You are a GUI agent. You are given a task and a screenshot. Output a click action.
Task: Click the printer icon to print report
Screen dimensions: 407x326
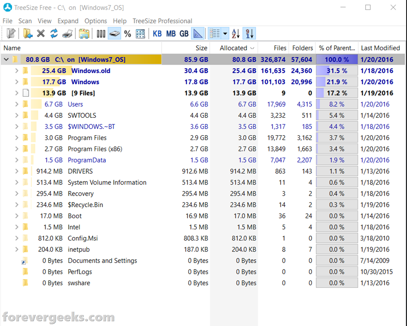(67, 34)
